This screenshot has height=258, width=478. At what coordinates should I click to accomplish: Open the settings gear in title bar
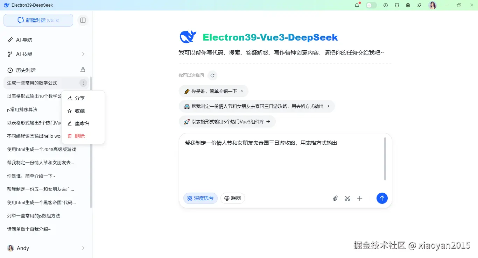(408, 5)
